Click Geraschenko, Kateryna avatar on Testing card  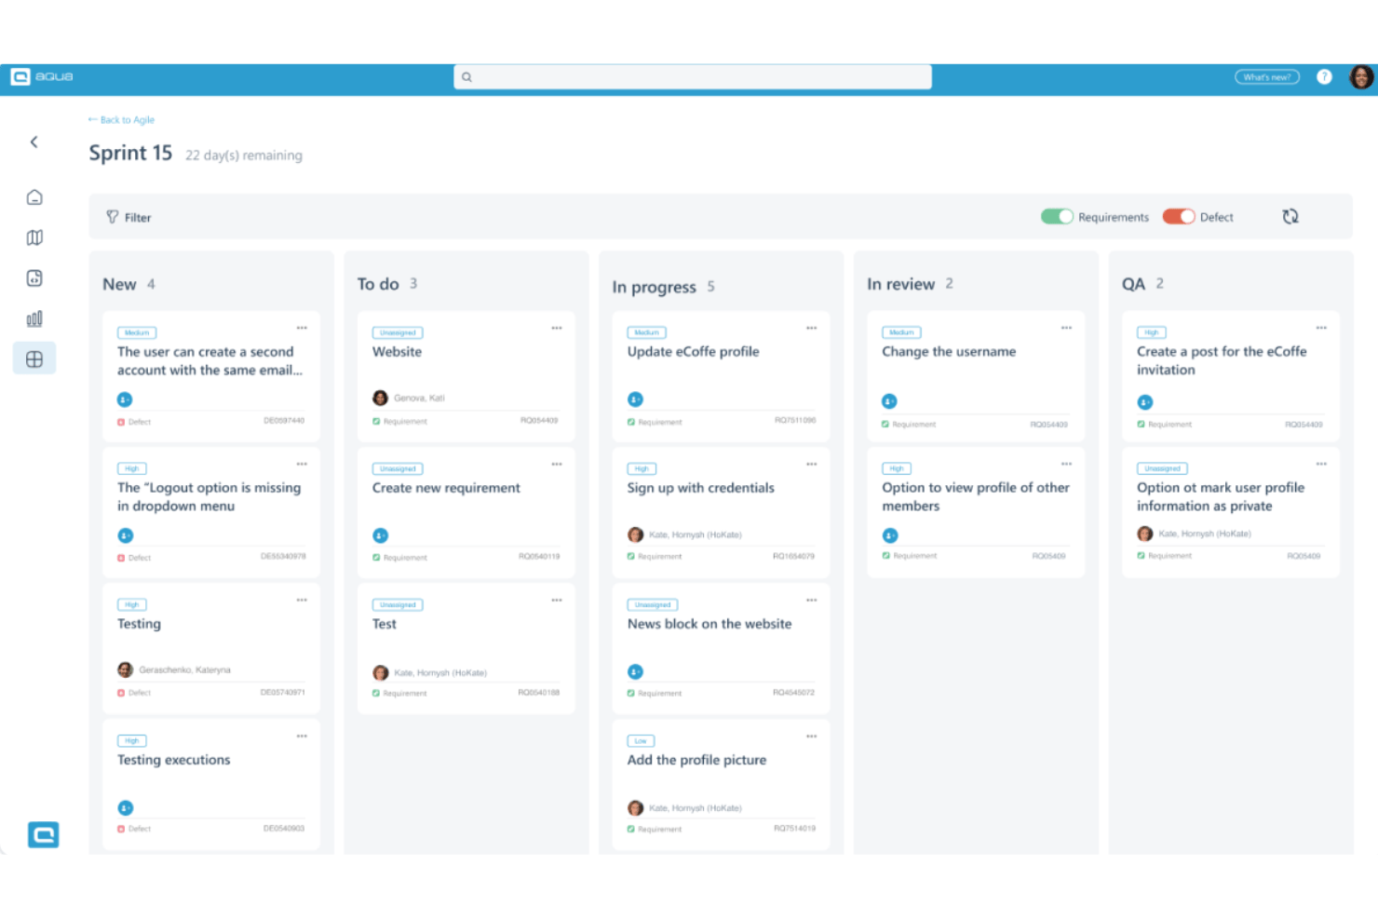click(x=126, y=669)
